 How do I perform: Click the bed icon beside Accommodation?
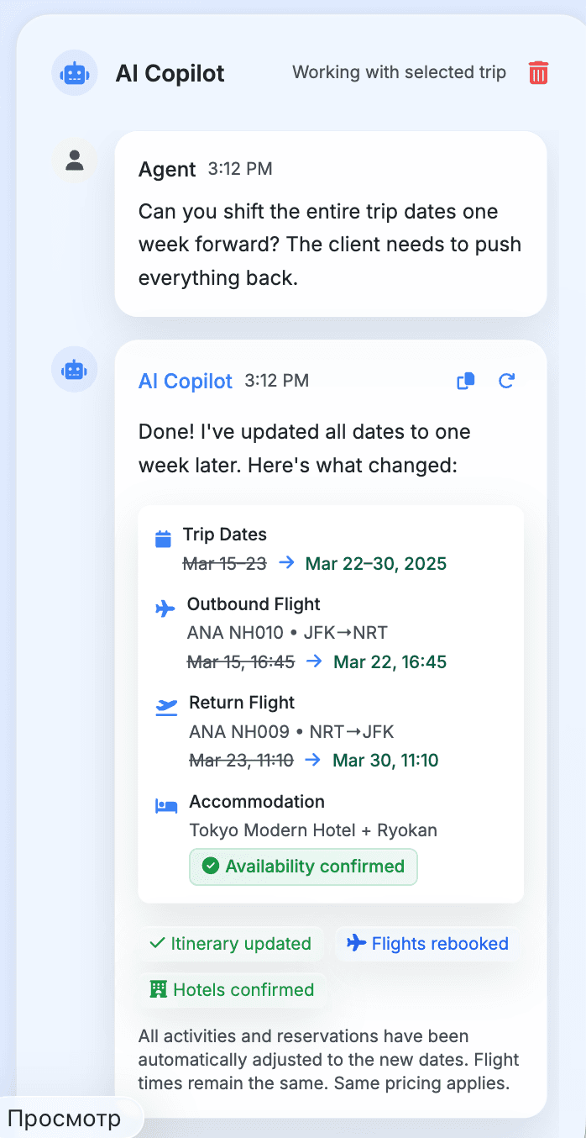(x=165, y=804)
